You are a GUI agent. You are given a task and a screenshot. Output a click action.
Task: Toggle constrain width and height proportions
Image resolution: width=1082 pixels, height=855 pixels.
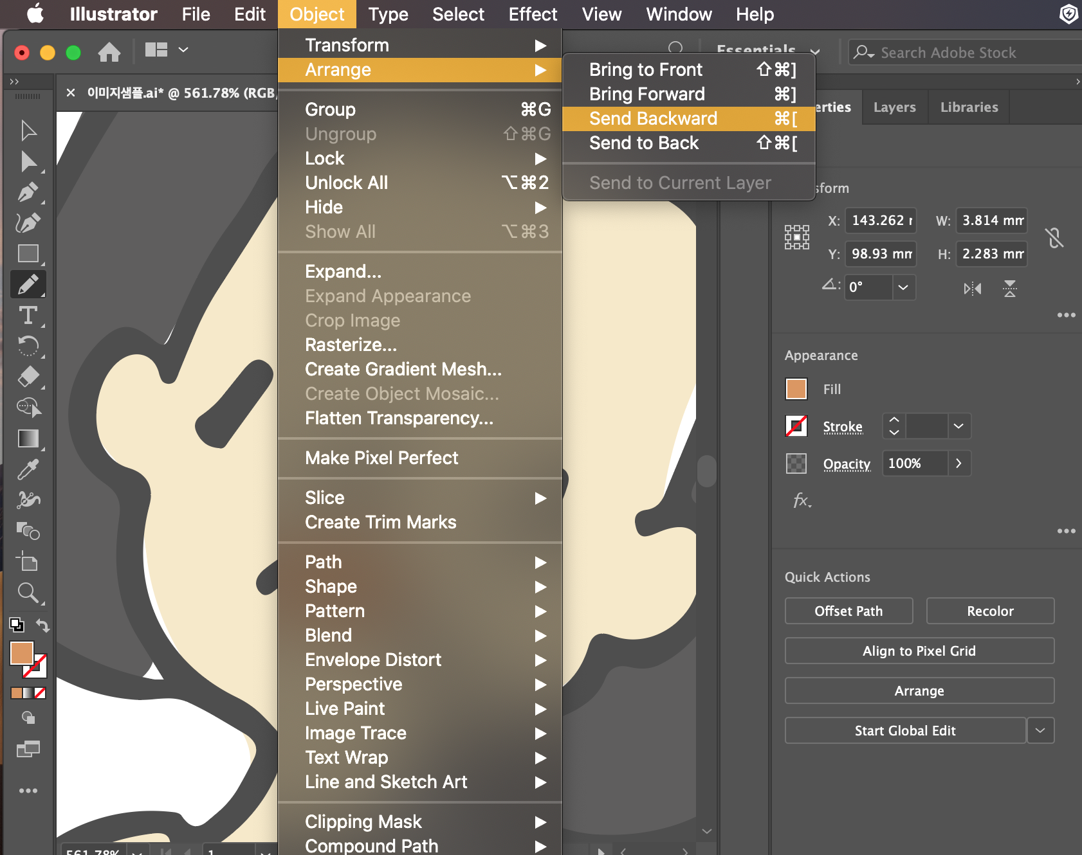pyautogui.click(x=1054, y=238)
